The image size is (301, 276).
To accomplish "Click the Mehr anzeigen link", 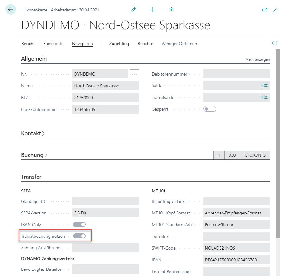I will pyautogui.click(x=257, y=59).
